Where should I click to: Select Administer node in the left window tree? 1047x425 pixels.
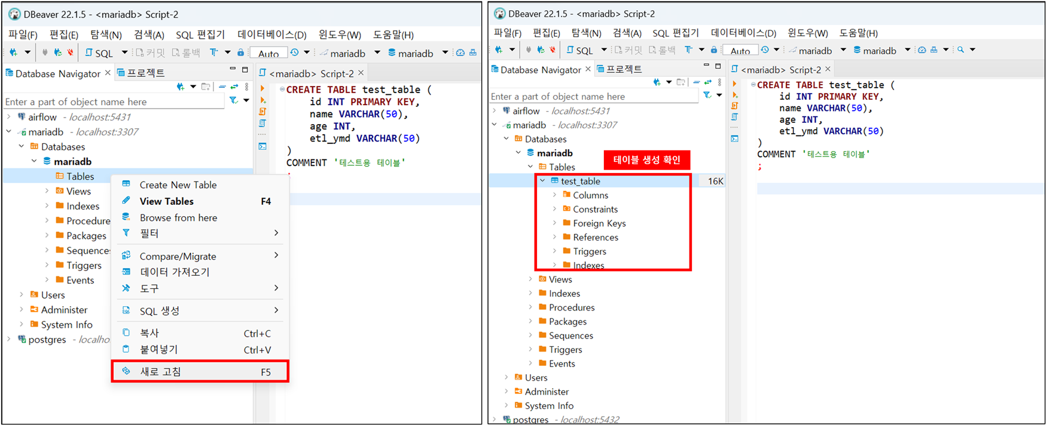tap(59, 310)
